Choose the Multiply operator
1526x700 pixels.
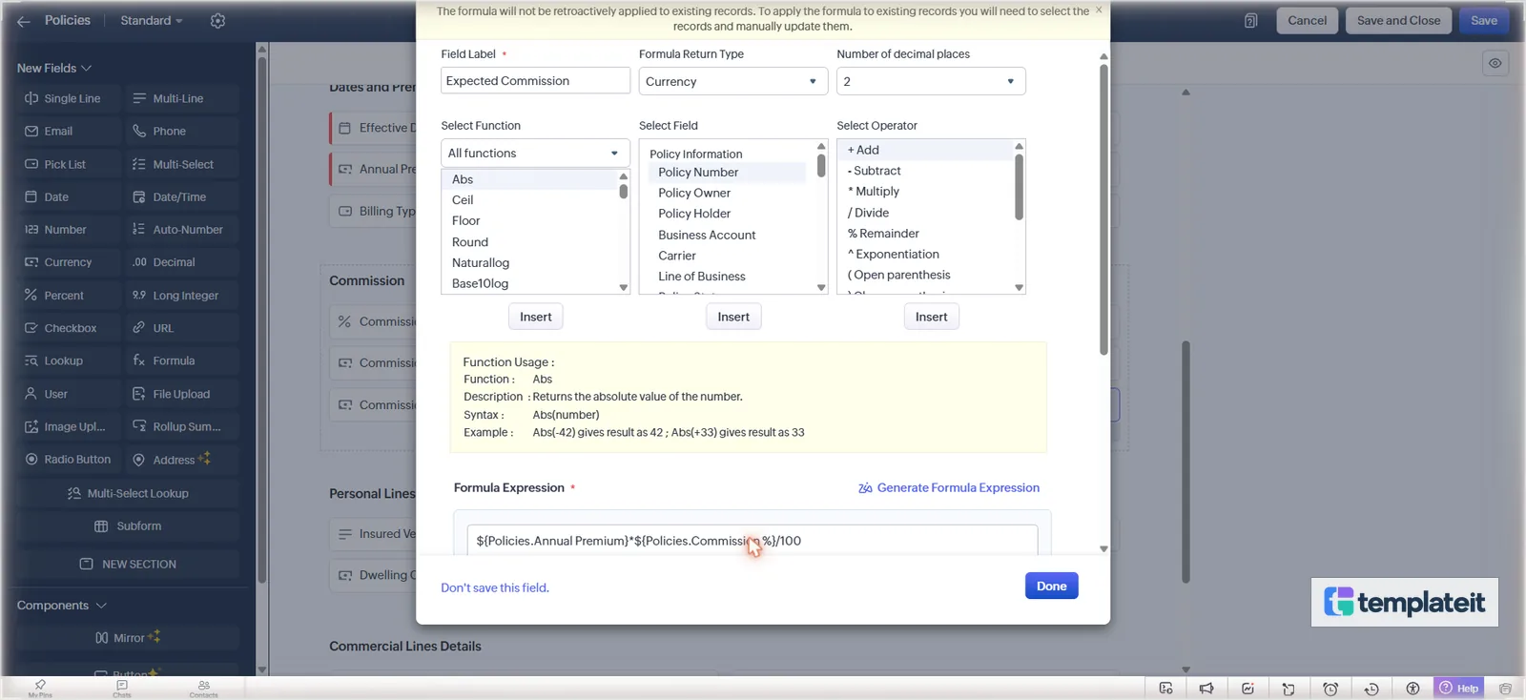pos(874,192)
